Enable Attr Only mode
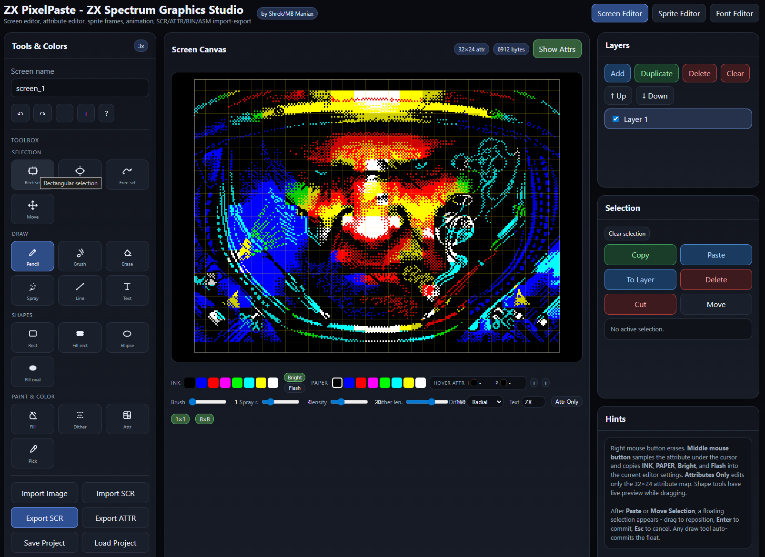The image size is (765, 557). click(x=566, y=402)
